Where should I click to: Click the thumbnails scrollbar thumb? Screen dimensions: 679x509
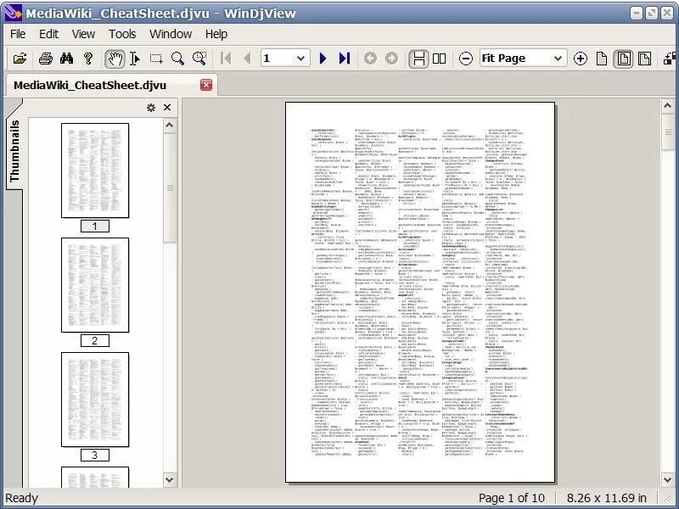170,187
